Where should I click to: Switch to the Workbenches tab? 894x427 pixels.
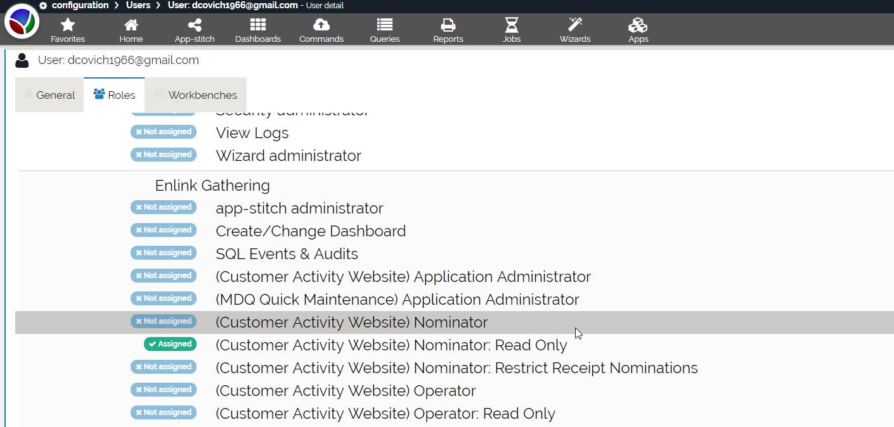(195, 95)
